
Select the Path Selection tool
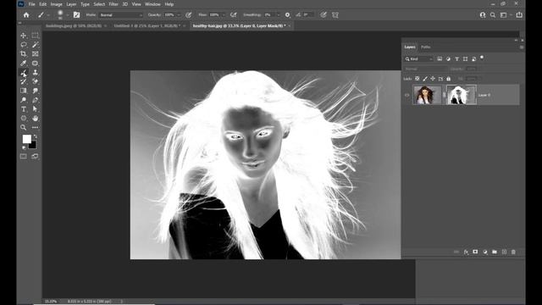click(x=35, y=109)
